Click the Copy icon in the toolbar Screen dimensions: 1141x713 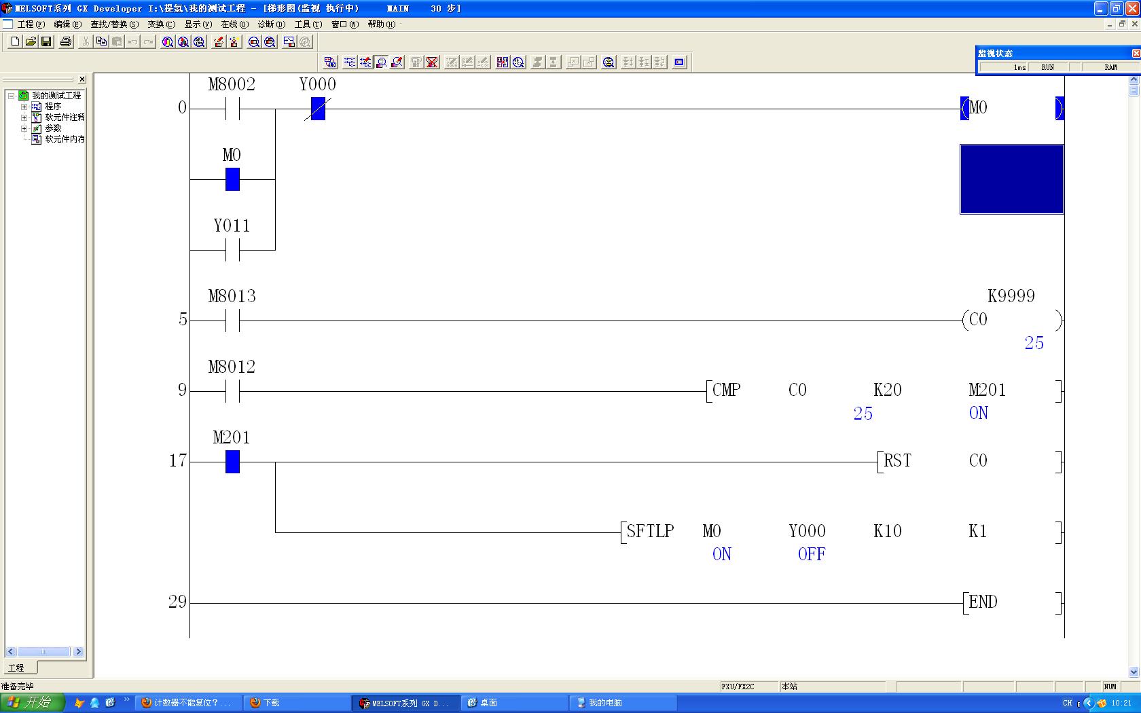(x=101, y=42)
